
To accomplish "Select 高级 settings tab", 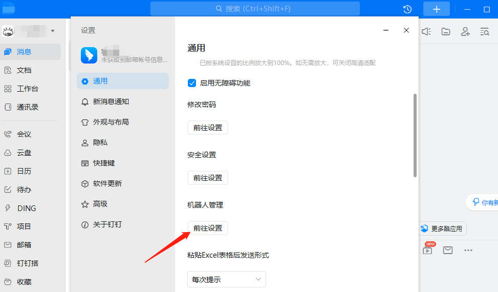I will (x=123, y=204).
